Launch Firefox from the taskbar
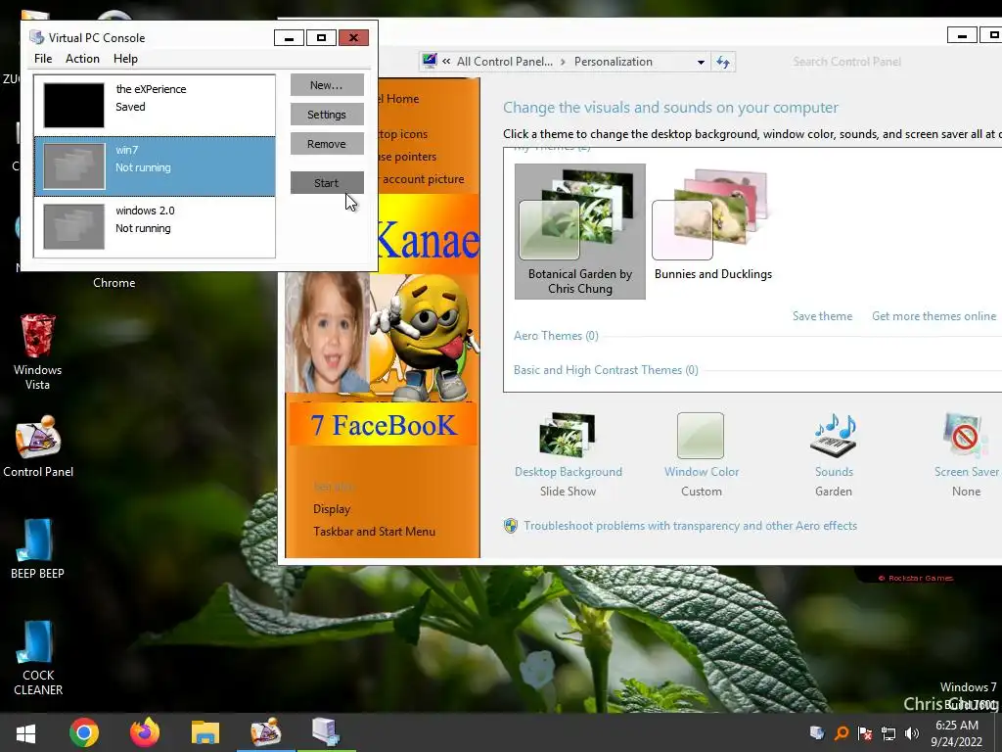Viewport: 1002px width, 752px height. [x=145, y=732]
